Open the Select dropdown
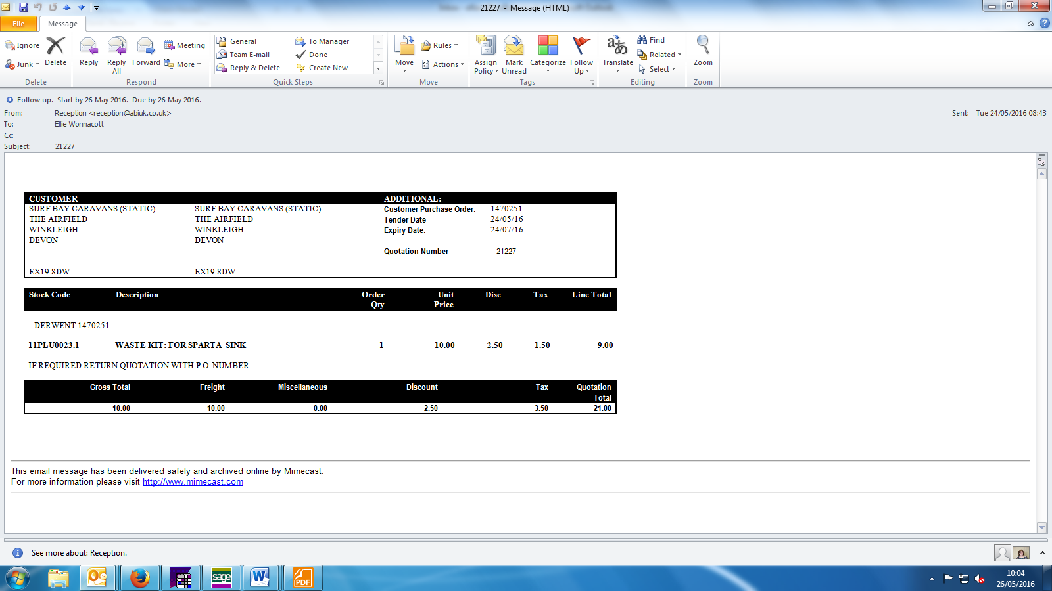Screen dimensions: 1052x591 pos(657,69)
